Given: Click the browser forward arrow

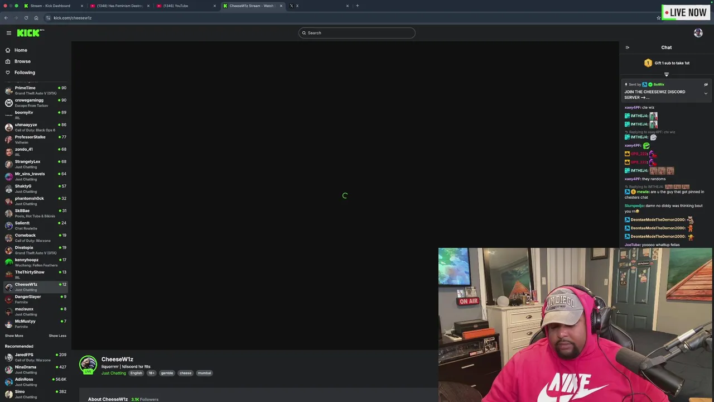Looking at the screenshot, I should (16, 18).
